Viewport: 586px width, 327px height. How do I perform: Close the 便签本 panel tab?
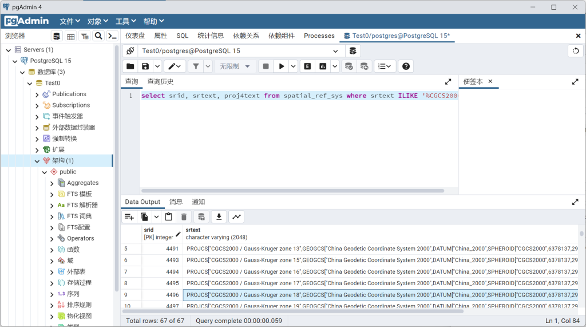pos(490,81)
